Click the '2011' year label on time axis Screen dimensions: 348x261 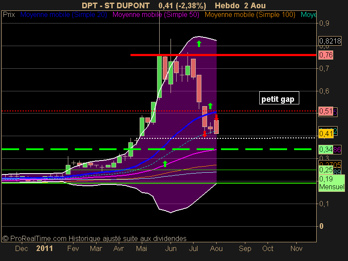coord(45,248)
